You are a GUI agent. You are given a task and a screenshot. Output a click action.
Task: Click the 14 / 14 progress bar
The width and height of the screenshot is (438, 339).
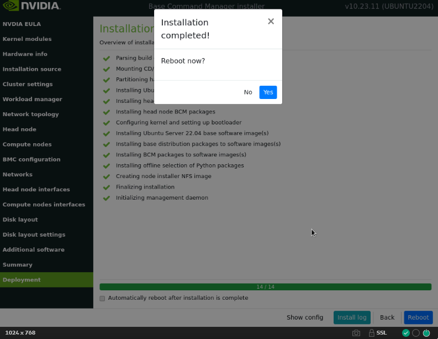click(265, 287)
